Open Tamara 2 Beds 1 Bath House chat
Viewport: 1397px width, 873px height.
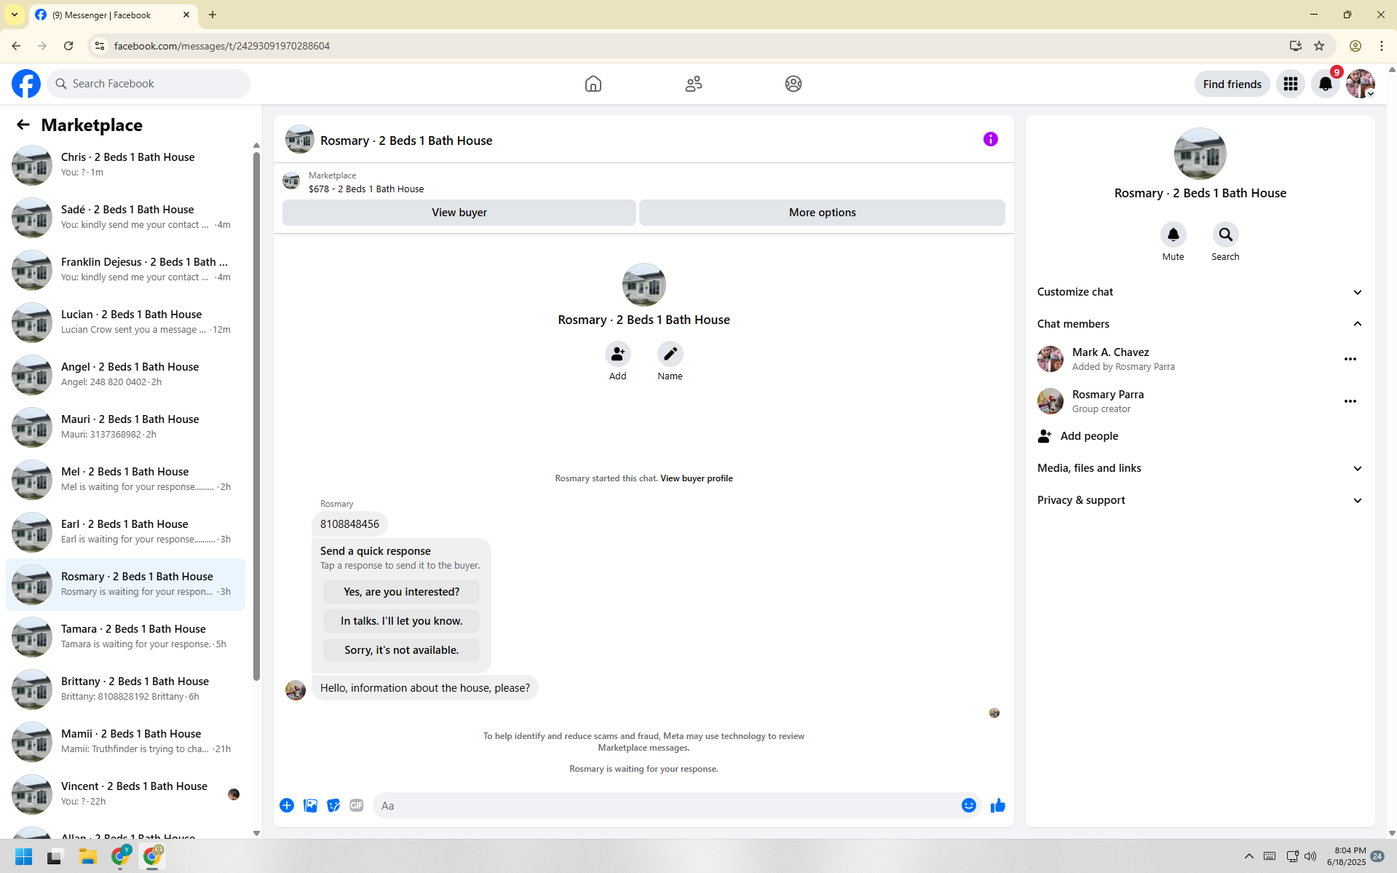(125, 636)
